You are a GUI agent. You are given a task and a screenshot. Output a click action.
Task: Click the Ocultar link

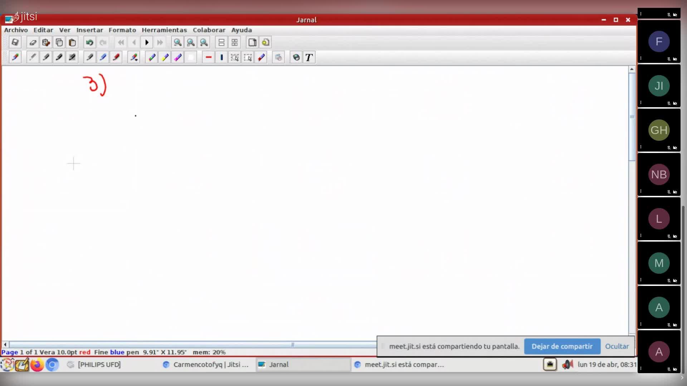[x=617, y=346]
